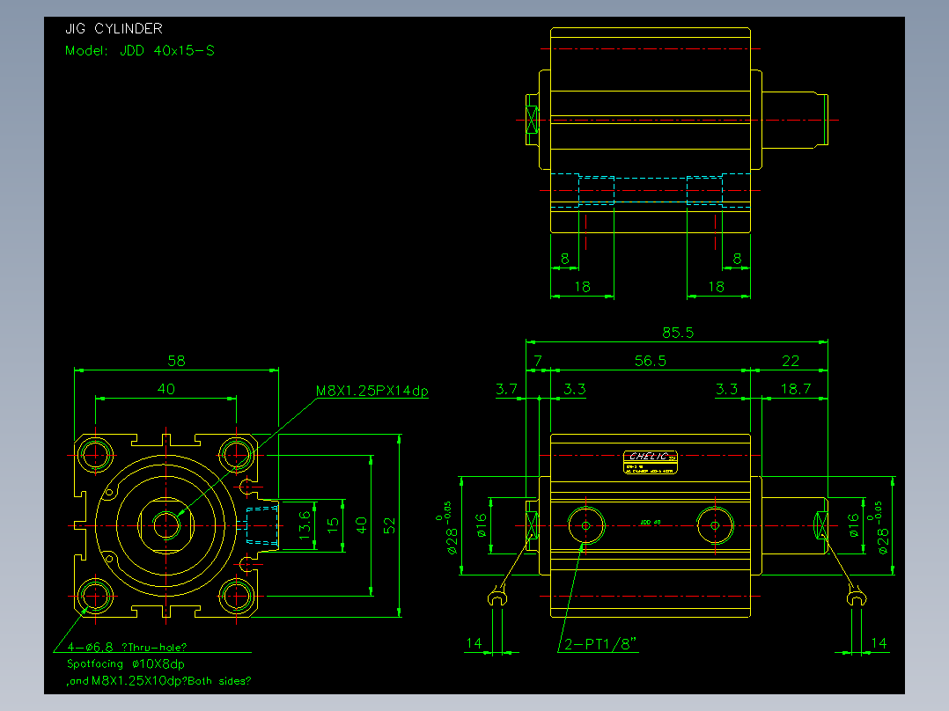
Task: Select the "13.6" port dimension
Action: pyautogui.click(x=305, y=525)
